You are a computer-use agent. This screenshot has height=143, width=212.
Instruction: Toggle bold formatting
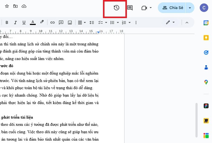pos(7,22)
